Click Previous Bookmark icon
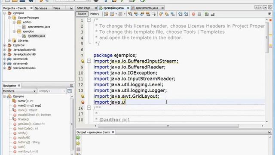 point(161,14)
